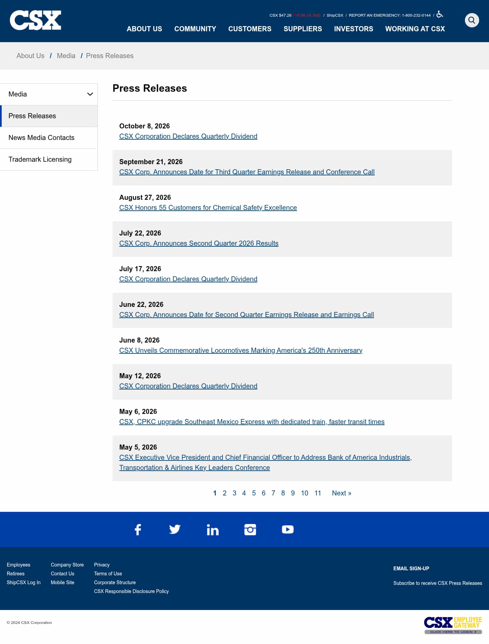Open the CUSTOMERS navigation menu
Image resolution: width=489 pixels, height=644 pixels.
(250, 29)
